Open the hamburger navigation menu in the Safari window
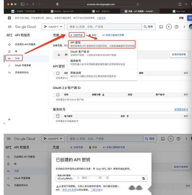This screenshot has height=195, width=192. [x=10, y=27]
